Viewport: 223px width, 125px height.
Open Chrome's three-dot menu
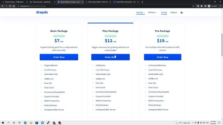(221, 6)
